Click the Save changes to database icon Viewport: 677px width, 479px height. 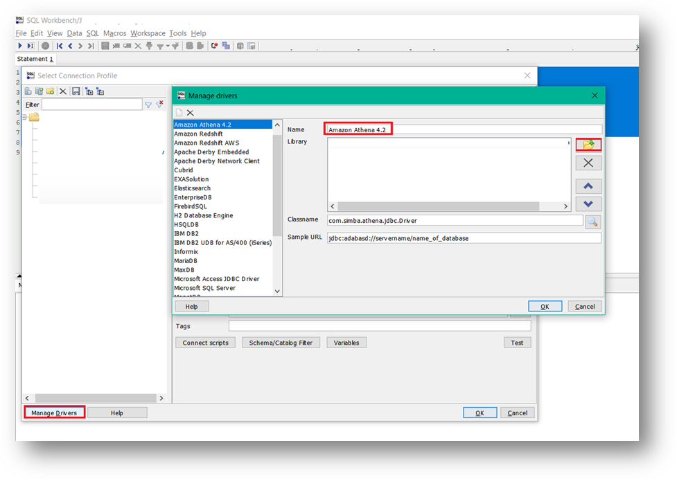tap(105, 46)
